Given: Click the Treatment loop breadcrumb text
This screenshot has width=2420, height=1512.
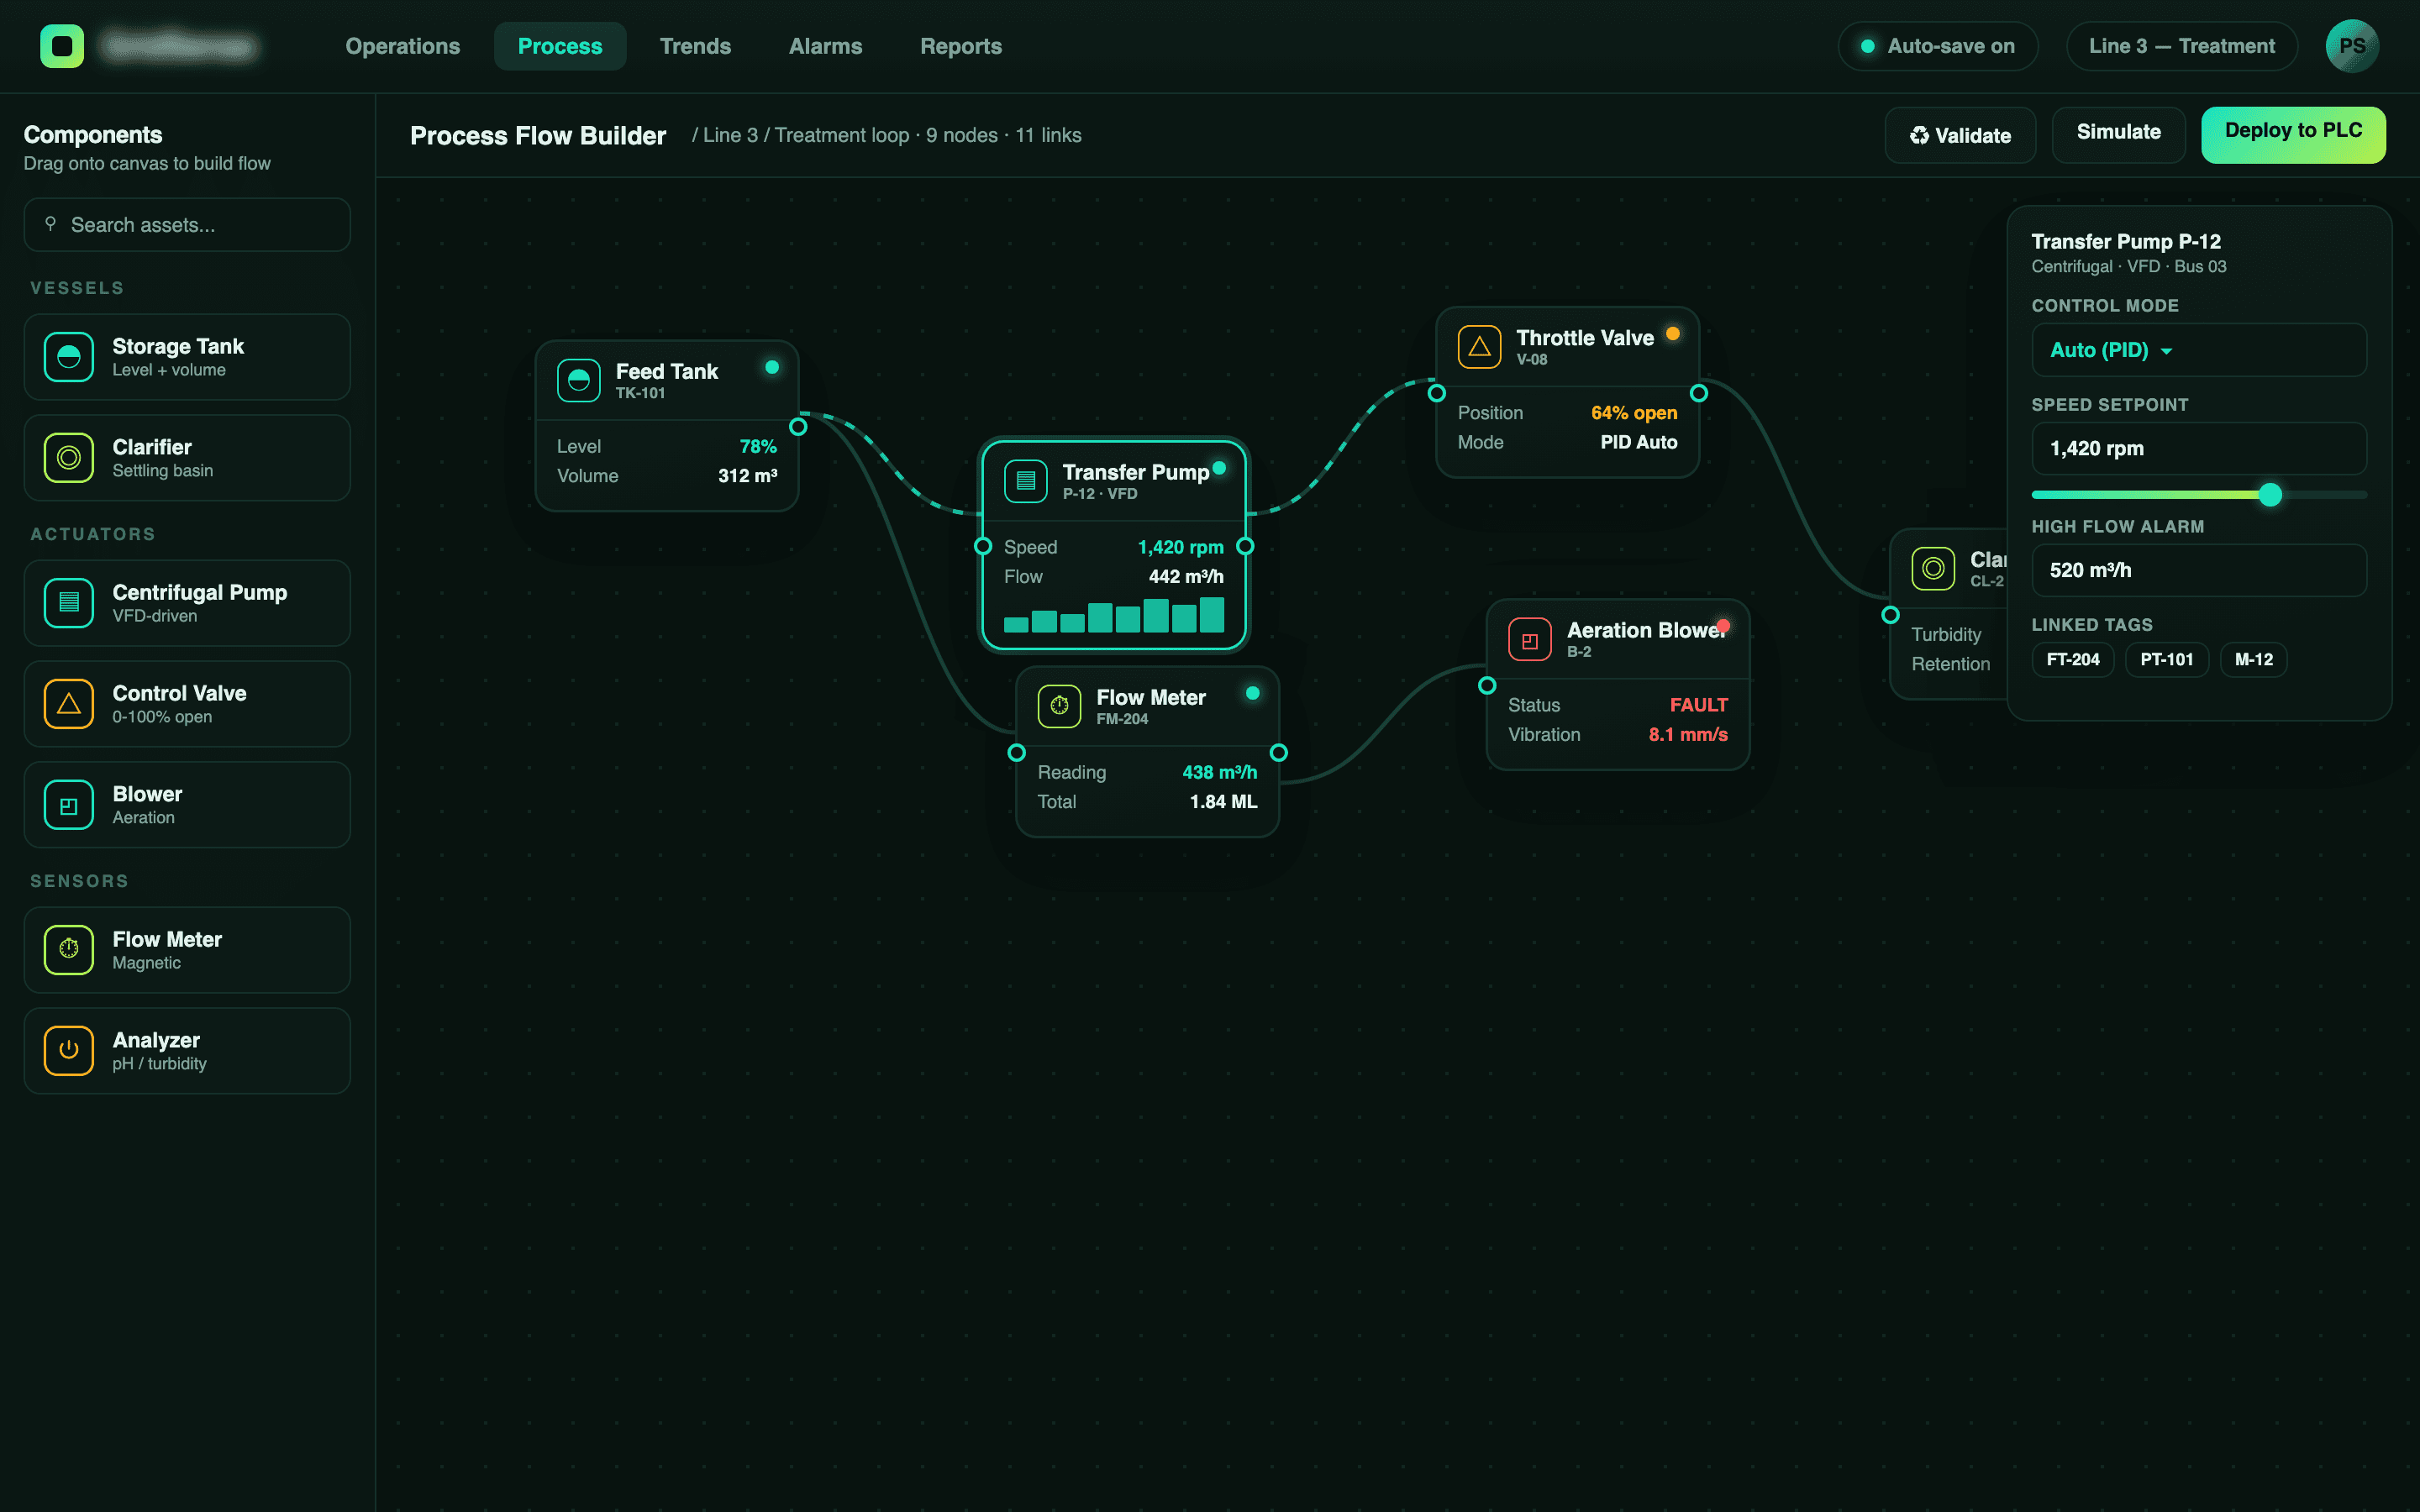Looking at the screenshot, I should click(841, 135).
